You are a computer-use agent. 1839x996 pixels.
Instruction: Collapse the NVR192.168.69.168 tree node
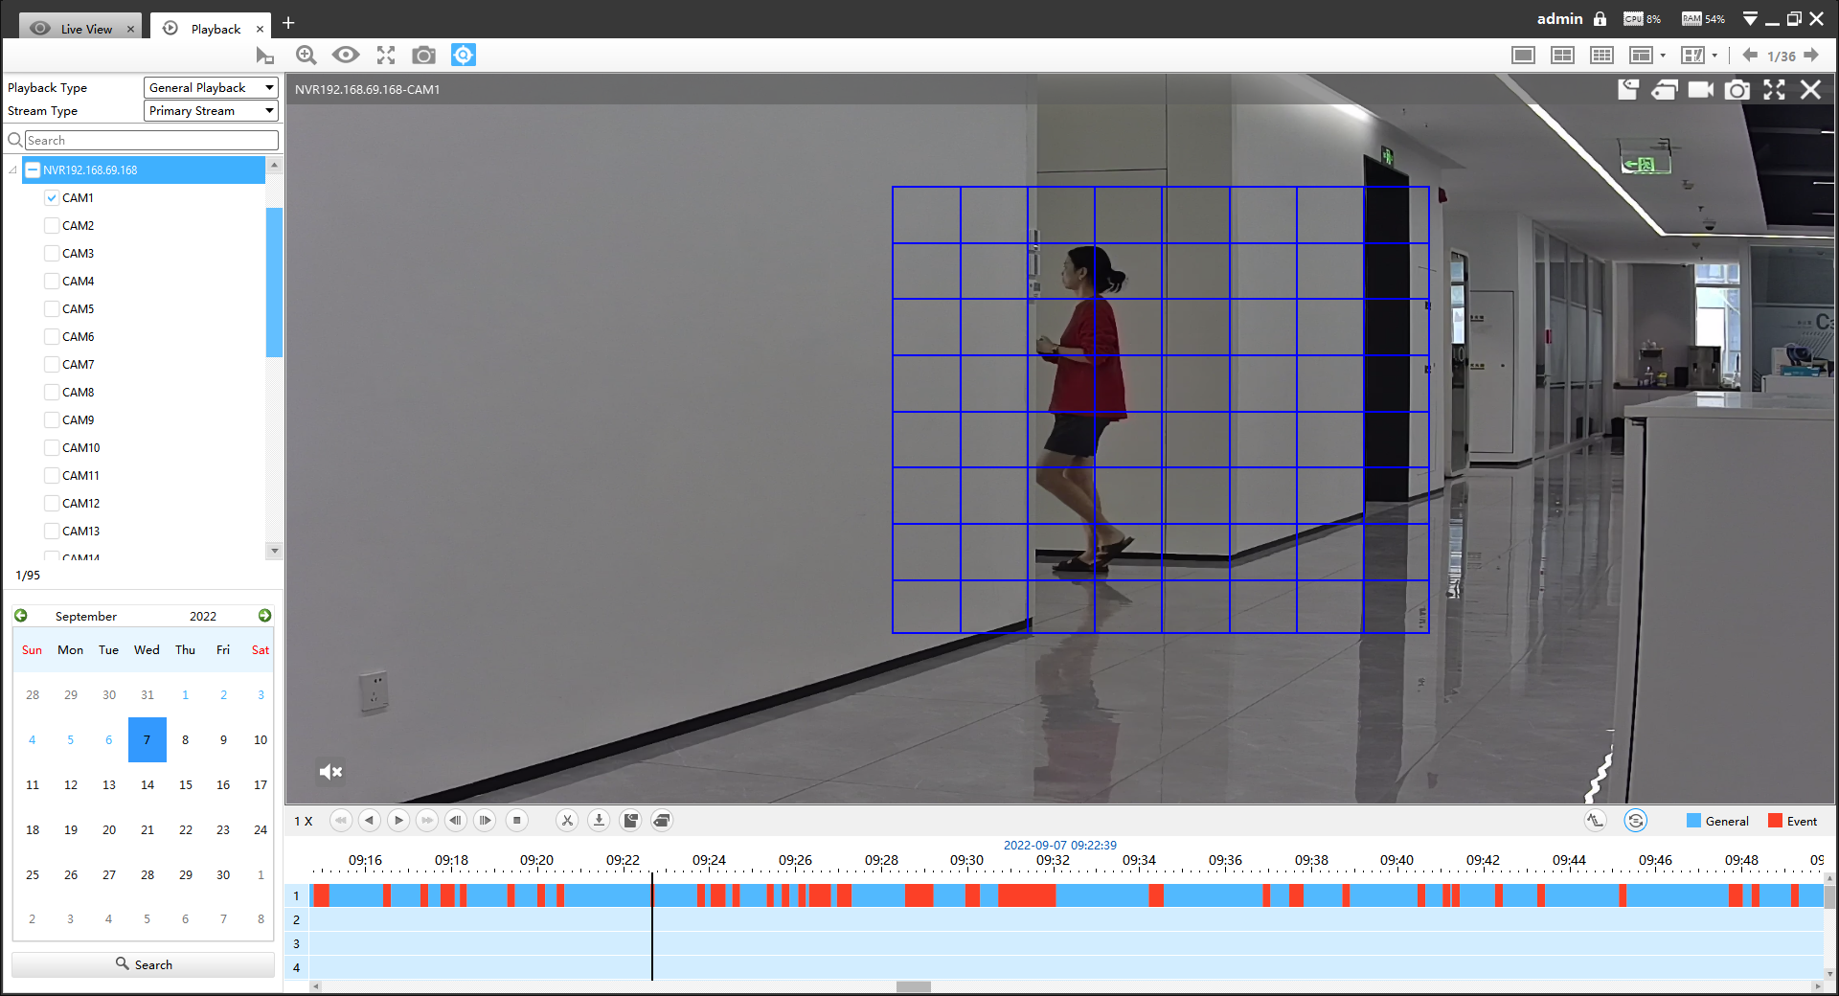[13, 170]
